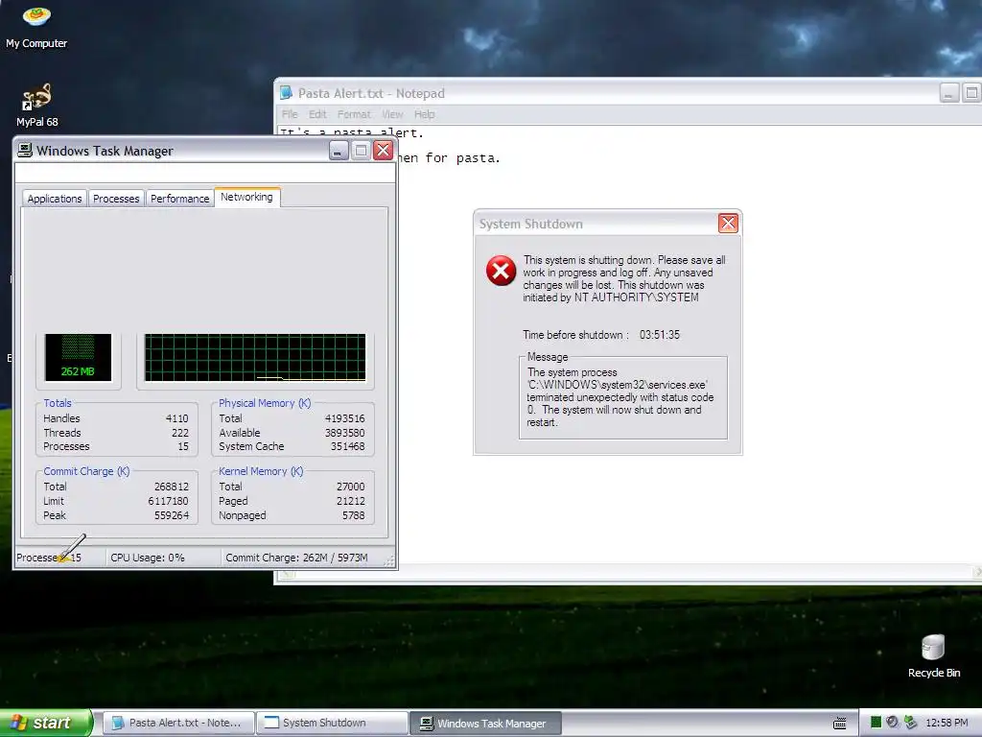Click Kernel Memory Paged 21212
The width and height of the screenshot is (982, 737).
(x=351, y=501)
